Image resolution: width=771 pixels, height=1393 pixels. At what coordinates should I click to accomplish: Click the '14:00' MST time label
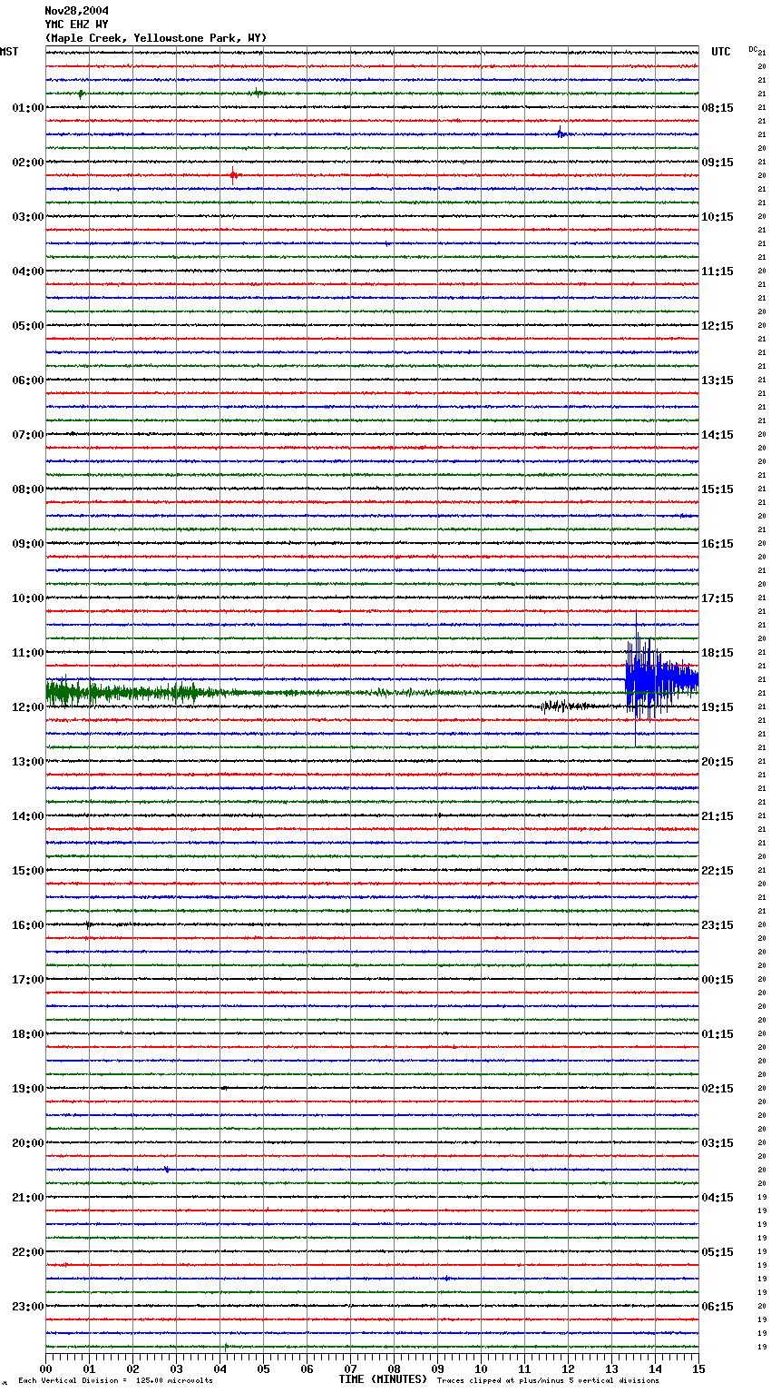pos(28,816)
